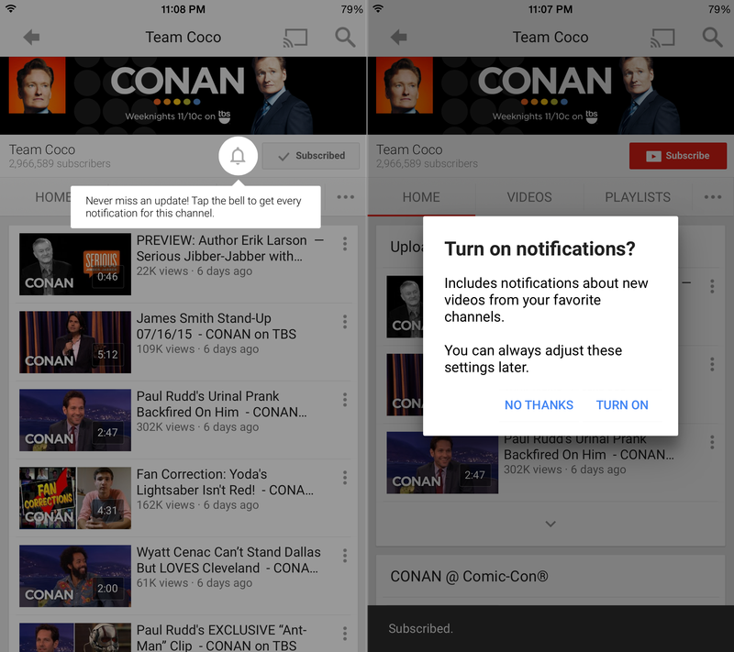Viewport: 734px width, 652px height.
Task: Tap Team Coco channel name, right screen
Action: coord(409,149)
